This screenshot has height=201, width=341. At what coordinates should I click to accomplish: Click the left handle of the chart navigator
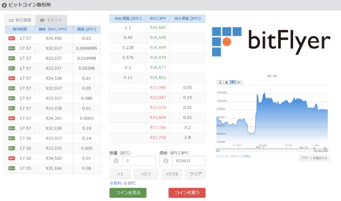click(314, 149)
